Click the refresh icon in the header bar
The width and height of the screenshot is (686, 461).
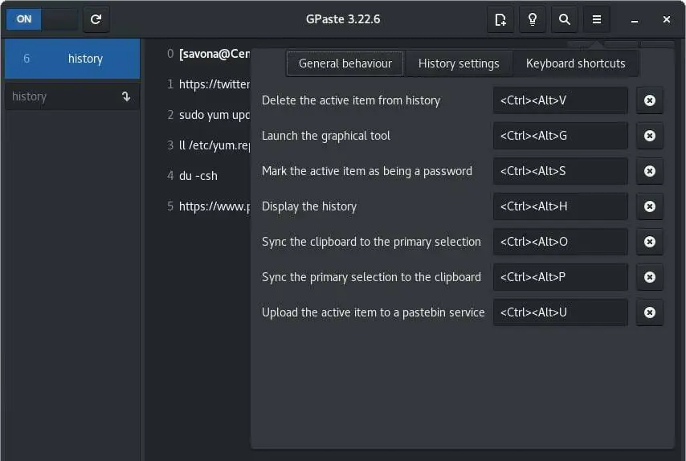coord(96,19)
